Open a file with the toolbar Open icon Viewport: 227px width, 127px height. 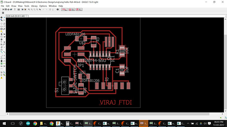coord(3,9)
